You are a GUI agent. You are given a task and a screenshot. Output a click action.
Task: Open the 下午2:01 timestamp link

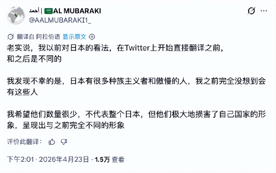point(20,159)
